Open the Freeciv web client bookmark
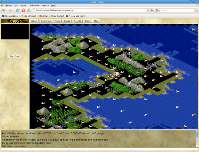The width and height of the screenshot is (199, 152). tap(75, 16)
